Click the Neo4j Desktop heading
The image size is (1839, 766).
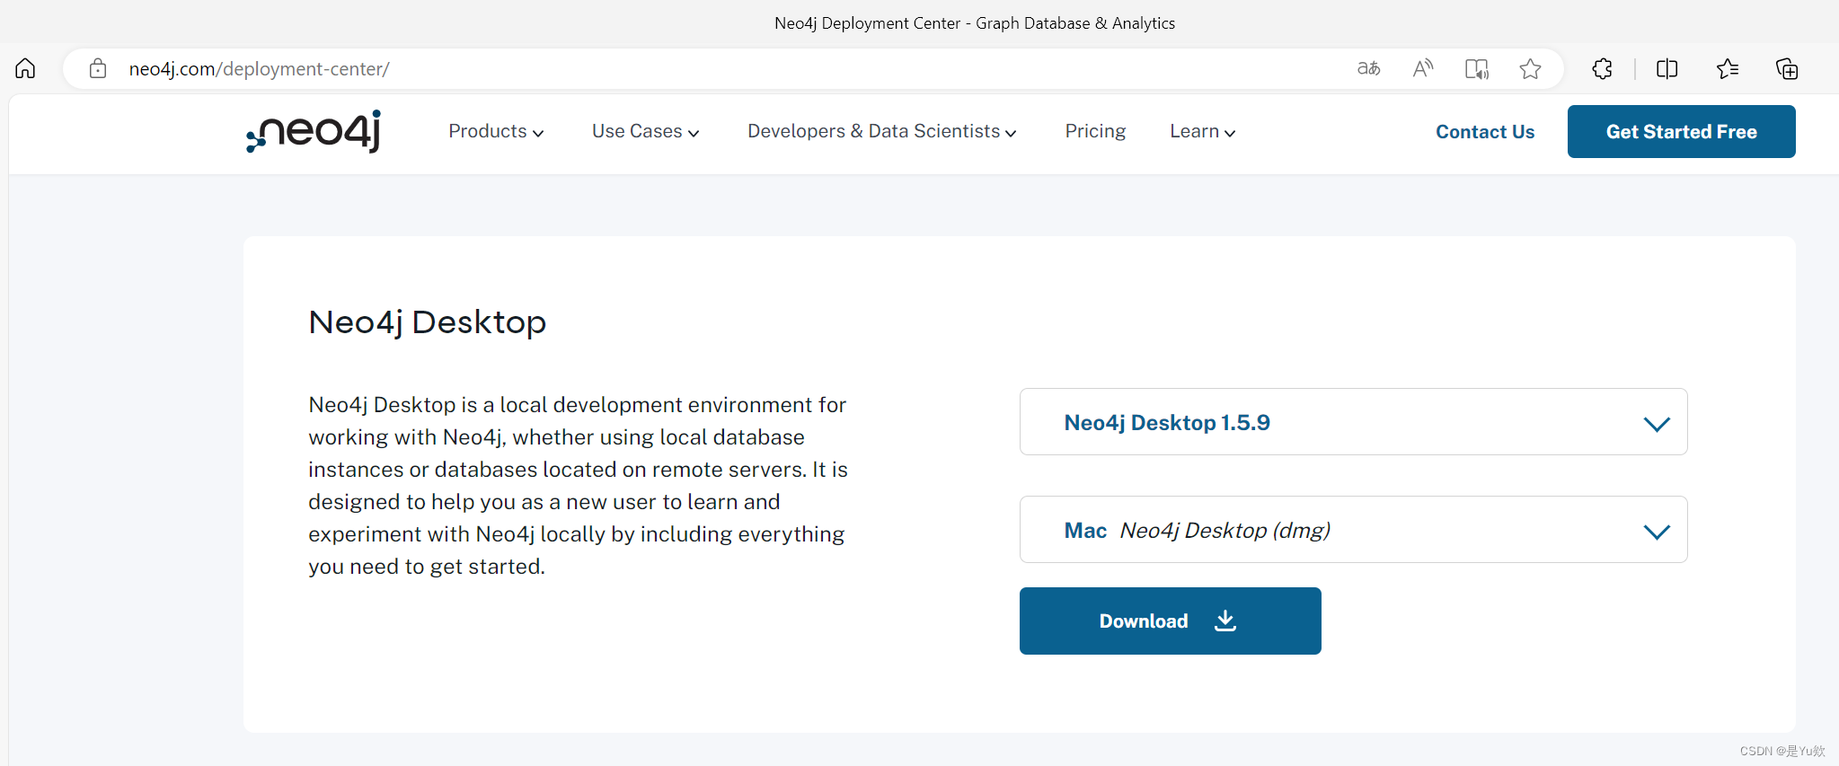428,322
